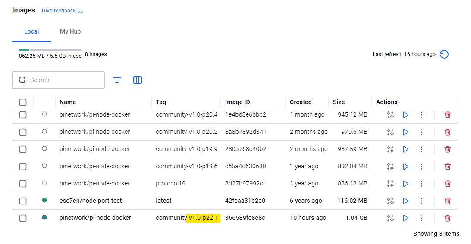471x244 pixels.
Task: Click AI sparkle icon for community-v1.0-p19.6
Action: point(390,167)
